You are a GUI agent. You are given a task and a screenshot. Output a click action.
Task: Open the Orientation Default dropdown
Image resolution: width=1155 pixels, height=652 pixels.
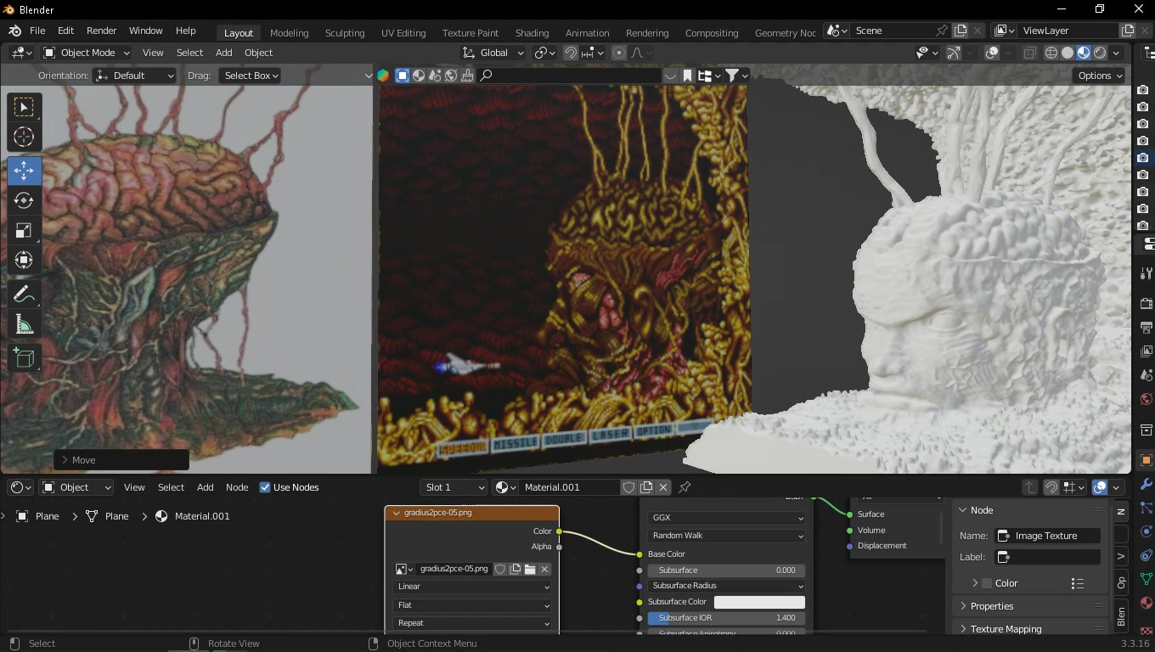pyautogui.click(x=135, y=76)
